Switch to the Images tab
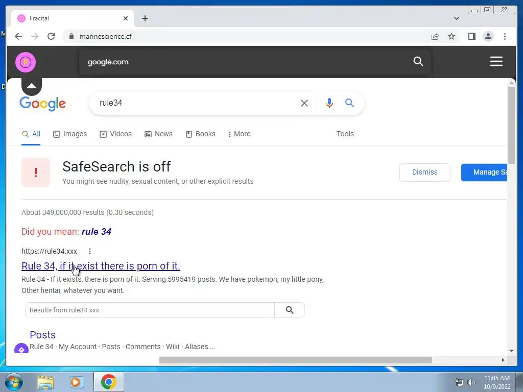Screen dimensions: 523x392 tap(70, 134)
